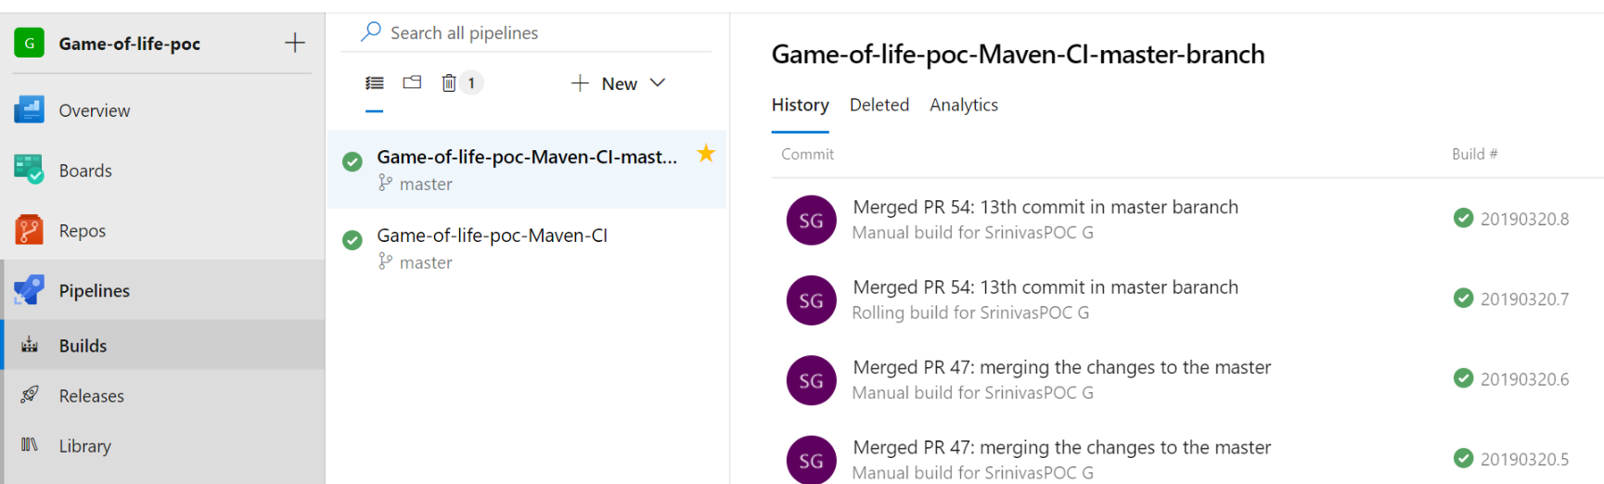The width and height of the screenshot is (1604, 484).
Task: Open the Game-of-life-poc project name link
Action: (x=130, y=44)
